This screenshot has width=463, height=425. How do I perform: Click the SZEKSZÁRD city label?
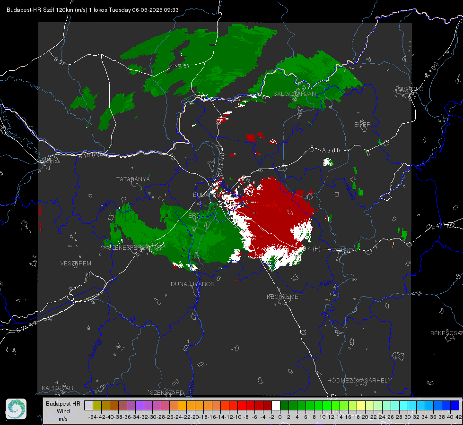tap(167, 392)
